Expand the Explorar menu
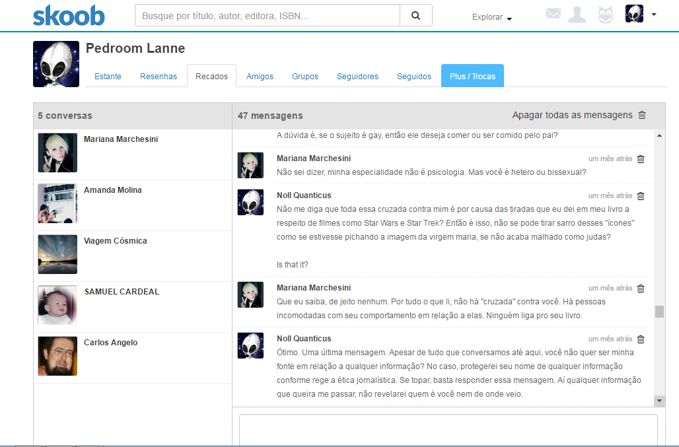Image resolution: width=679 pixels, height=447 pixels. 491,17
